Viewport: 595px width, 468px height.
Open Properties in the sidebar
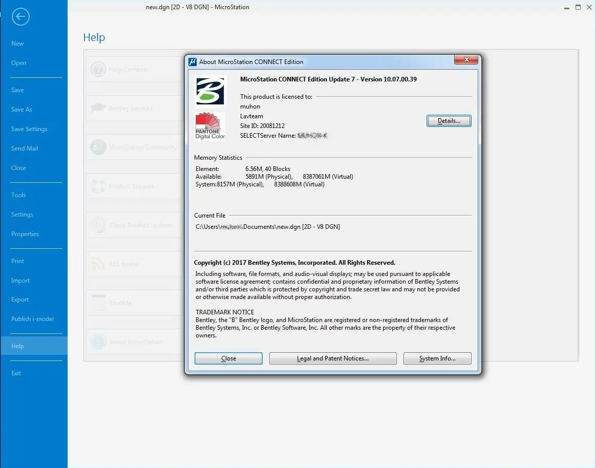pos(25,234)
